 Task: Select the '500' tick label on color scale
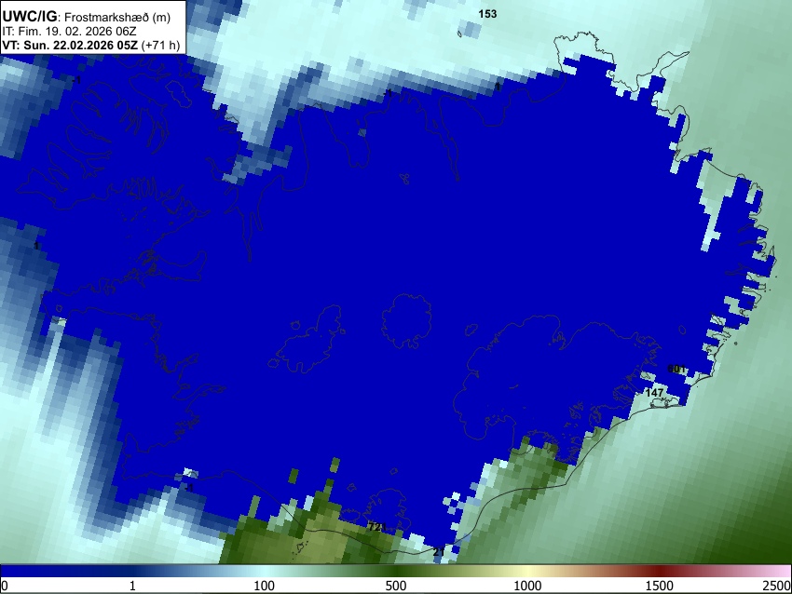pyautogui.click(x=395, y=586)
